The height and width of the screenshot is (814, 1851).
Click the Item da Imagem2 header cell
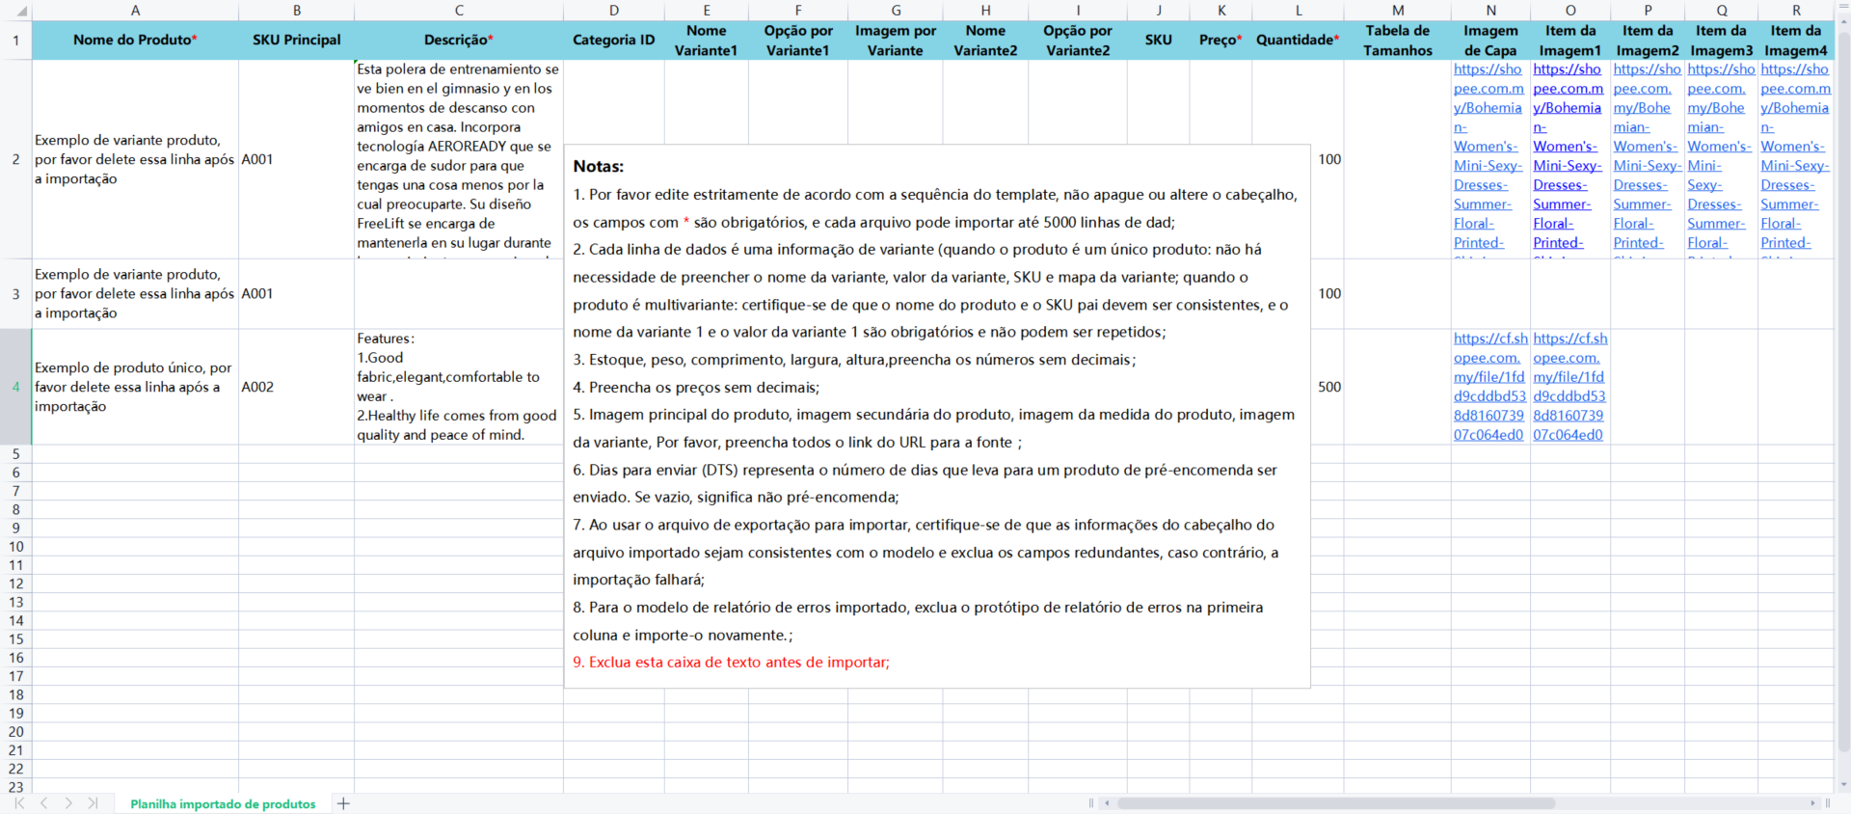point(1648,41)
